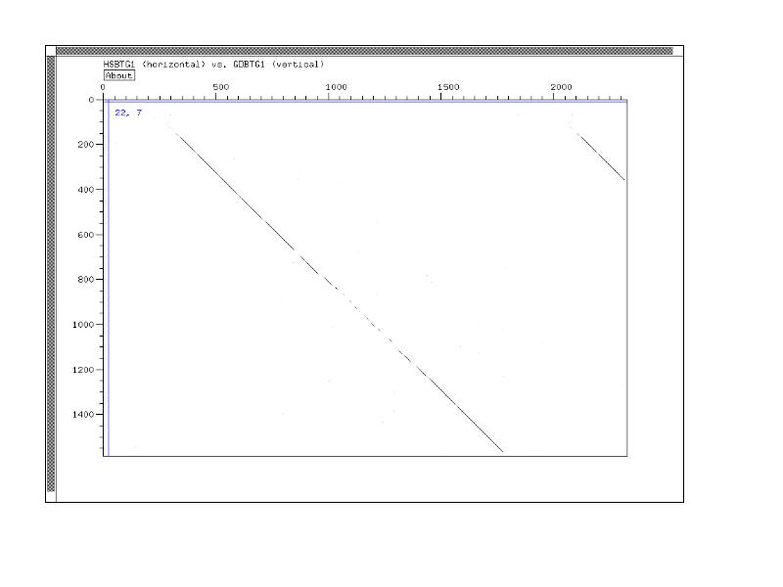Click the blue horizontal crosshair line

365,102
